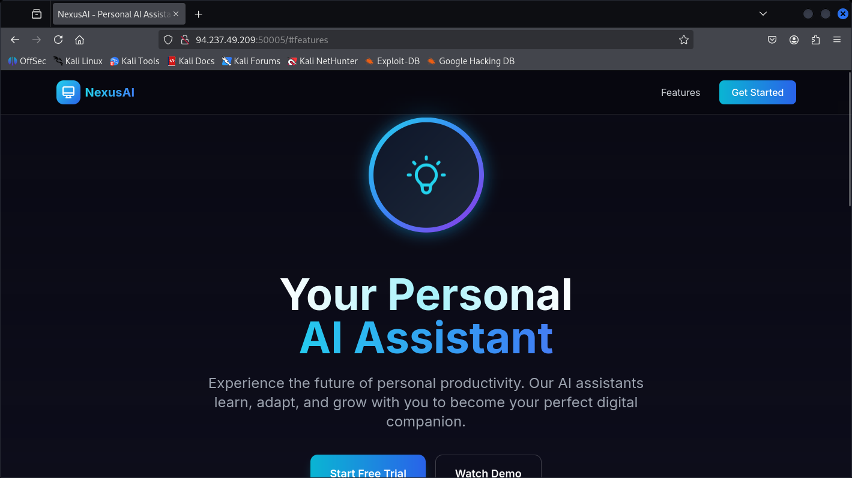The height and width of the screenshot is (478, 852).
Task: Click the Get Started button
Action: (x=757, y=92)
